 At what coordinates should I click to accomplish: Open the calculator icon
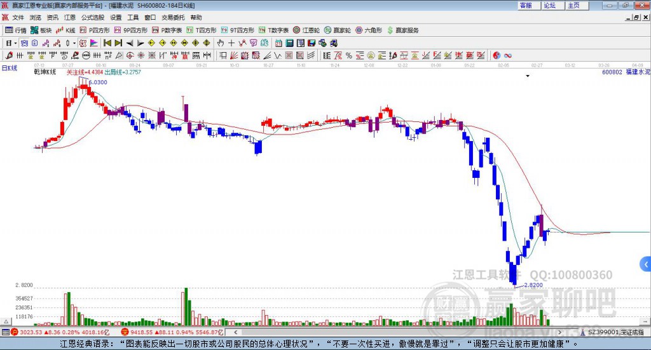[289, 43]
